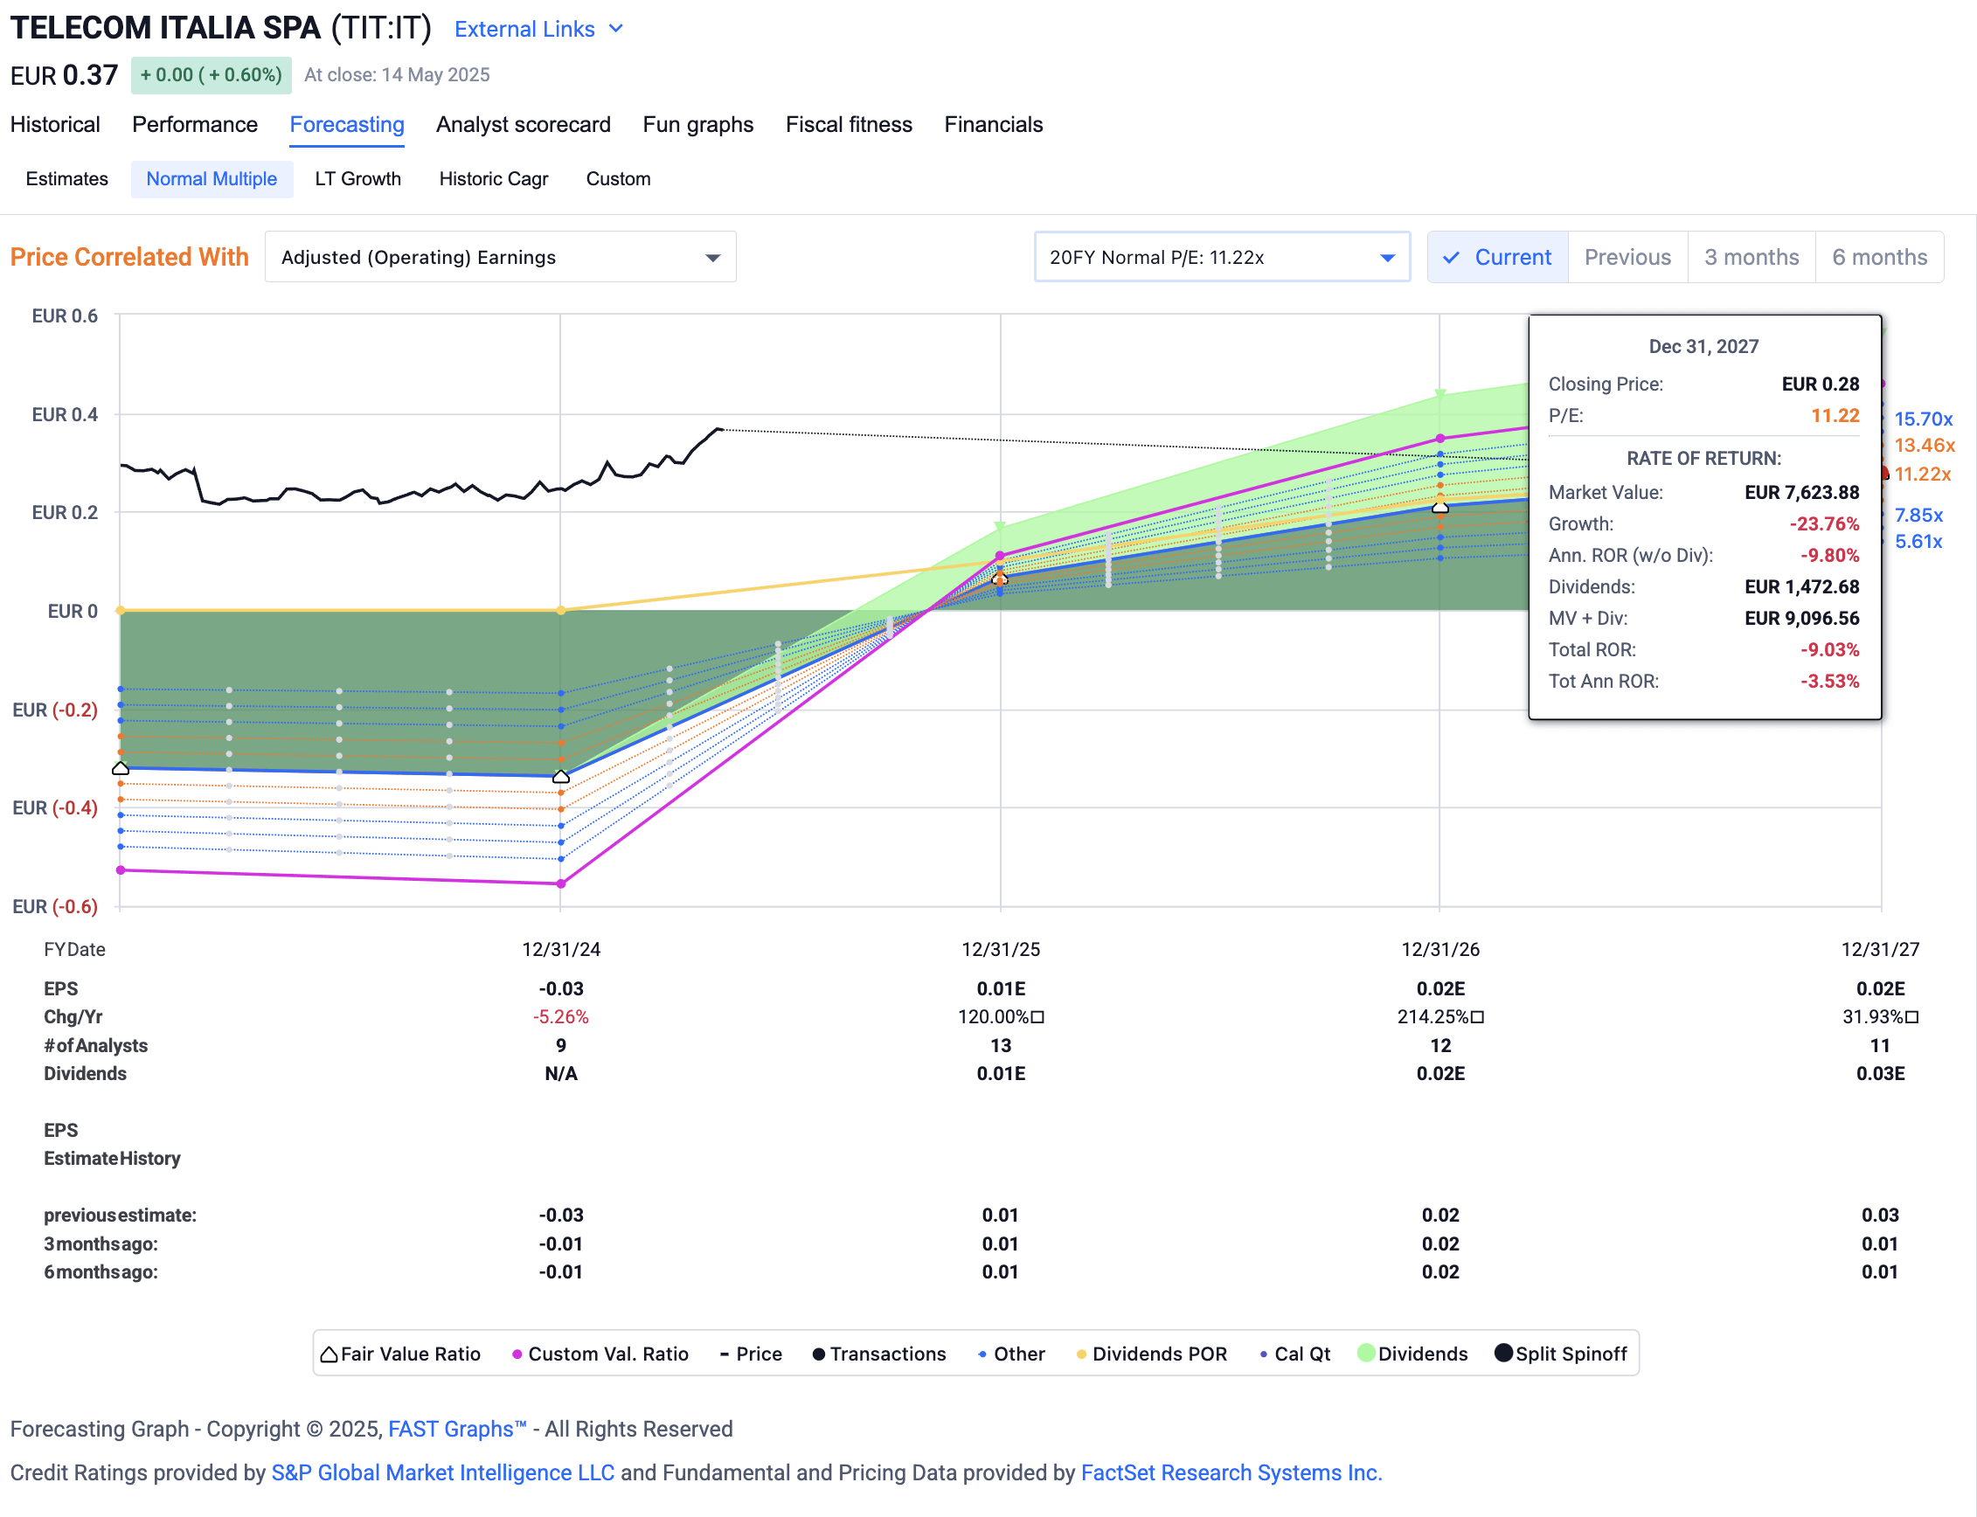
Task: Click the small square beside 214.25% change
Action: (x=1478, y=1018)
